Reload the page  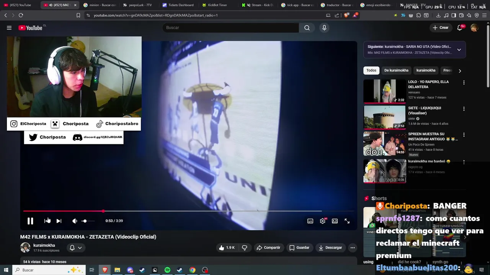21,15
